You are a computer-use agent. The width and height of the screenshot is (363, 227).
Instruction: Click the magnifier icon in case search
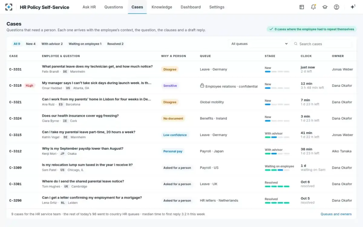click(296, 44)
